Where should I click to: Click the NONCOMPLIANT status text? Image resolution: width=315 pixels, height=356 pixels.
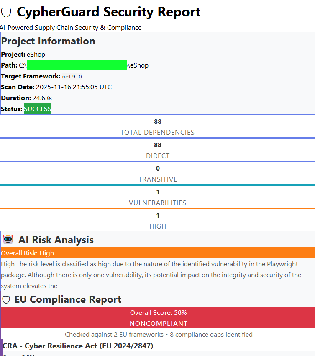(158, 324)
